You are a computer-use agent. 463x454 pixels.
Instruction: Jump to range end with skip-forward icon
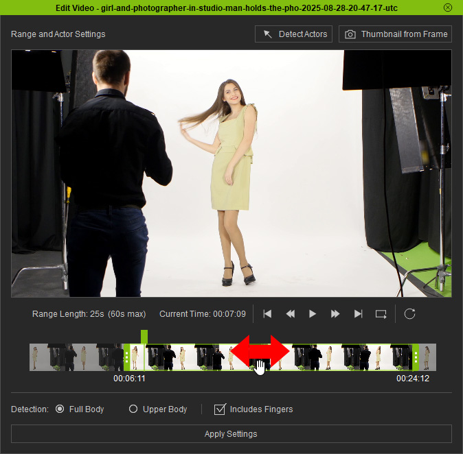tap(358, 314)
